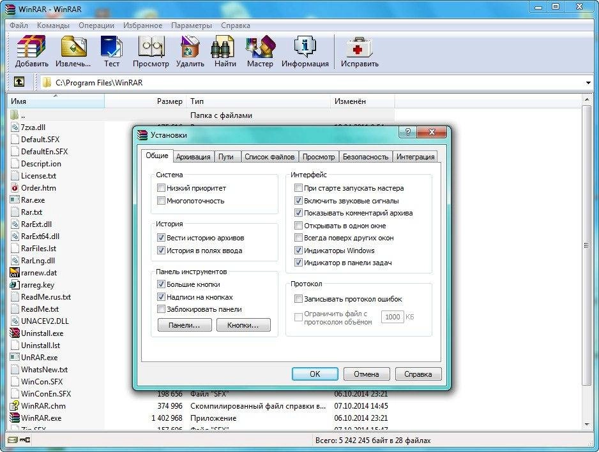
Task: Select the Rar.exe file icon
Action: [15, 200]
